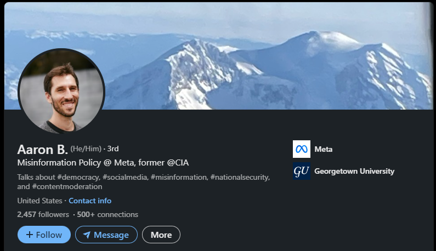Screen dimensions: 436x251
Task: Click the profile name Aaron B.
Action: coord(42,149)
